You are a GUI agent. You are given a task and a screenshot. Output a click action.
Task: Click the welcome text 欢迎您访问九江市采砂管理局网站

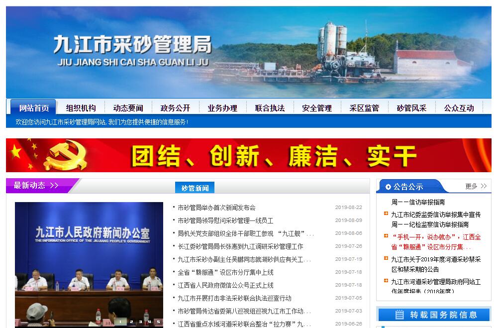(x=101, y=122)
